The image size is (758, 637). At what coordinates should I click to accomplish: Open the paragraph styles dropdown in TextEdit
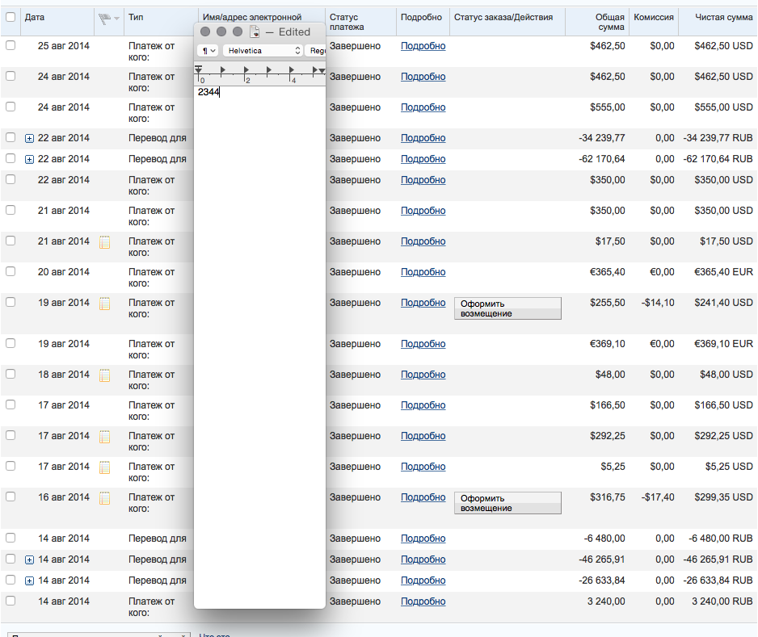pos(208,50)
